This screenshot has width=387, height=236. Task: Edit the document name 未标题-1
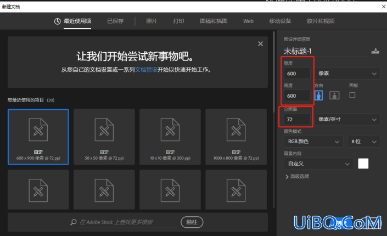tap(298, 52)
